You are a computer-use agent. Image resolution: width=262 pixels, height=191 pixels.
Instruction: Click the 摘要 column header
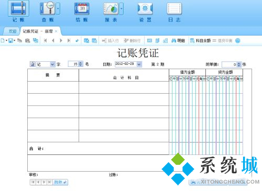53,75
